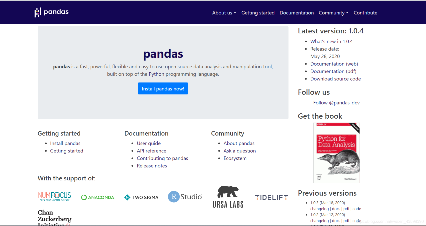Open the 1.0.3 changelog link
Screen dimensions: 426x226
click(319, 209)
